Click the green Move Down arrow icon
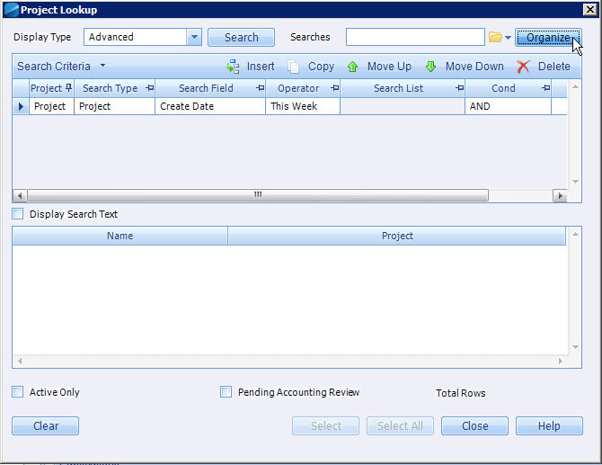602x465 pixels. point(430,67)
